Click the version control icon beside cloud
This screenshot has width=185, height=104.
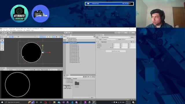(x=11, y=33)
